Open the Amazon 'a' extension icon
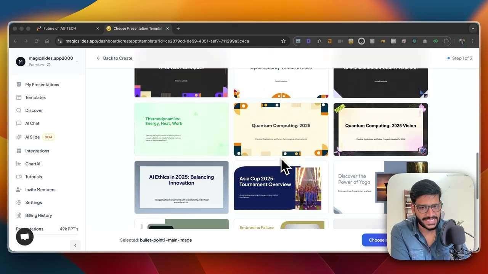 (330, 41)
